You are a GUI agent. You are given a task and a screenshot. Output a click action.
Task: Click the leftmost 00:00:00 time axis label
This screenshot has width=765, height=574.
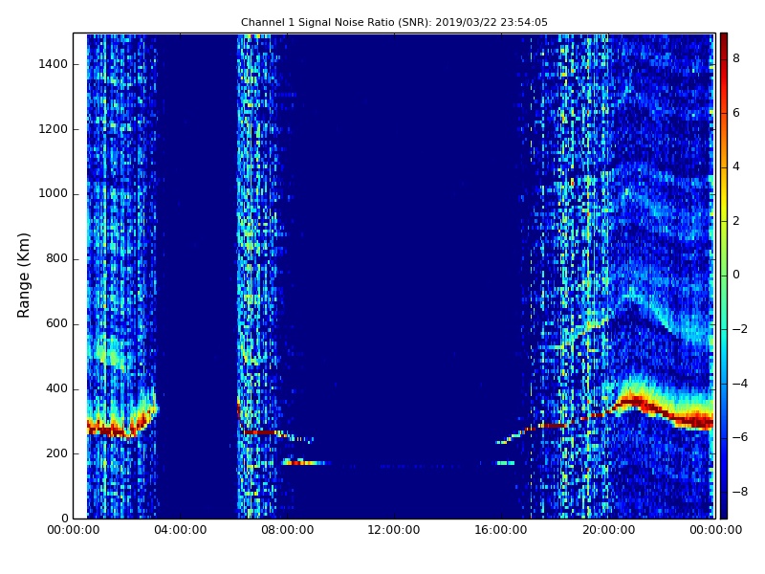(x=74, y=530)
